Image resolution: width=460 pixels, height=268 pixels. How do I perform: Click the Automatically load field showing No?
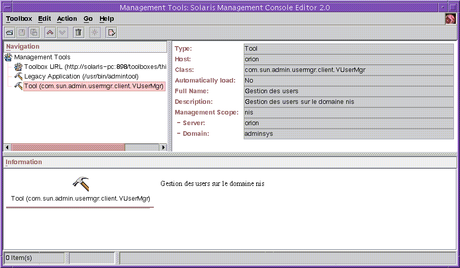348,81
